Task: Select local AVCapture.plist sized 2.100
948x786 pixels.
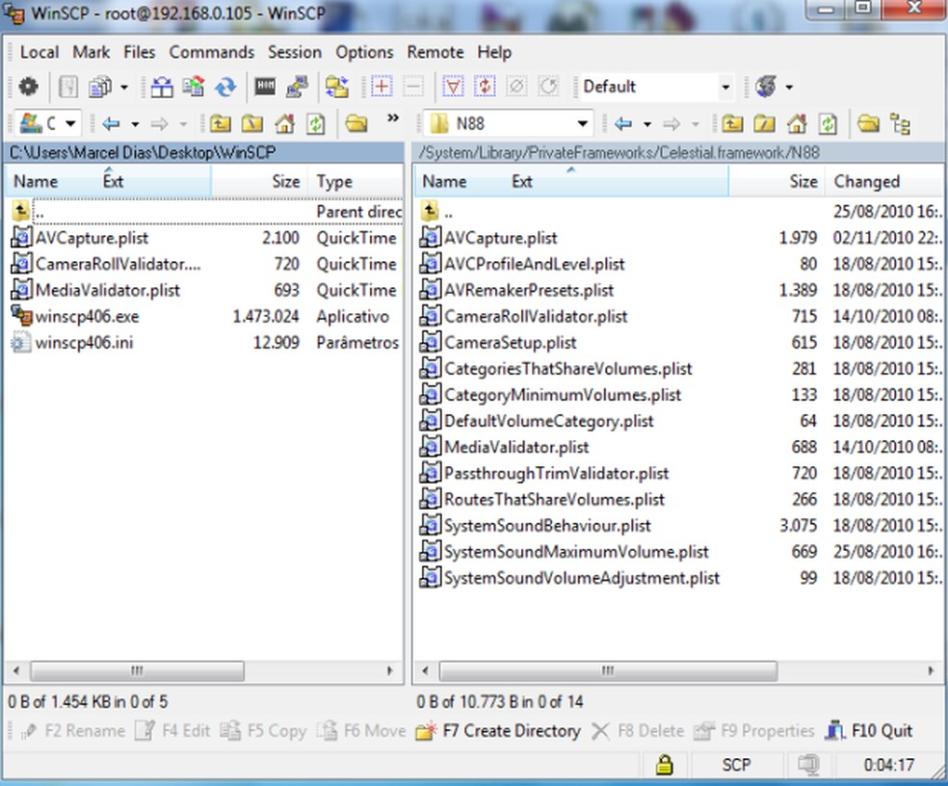Action: 92,238
